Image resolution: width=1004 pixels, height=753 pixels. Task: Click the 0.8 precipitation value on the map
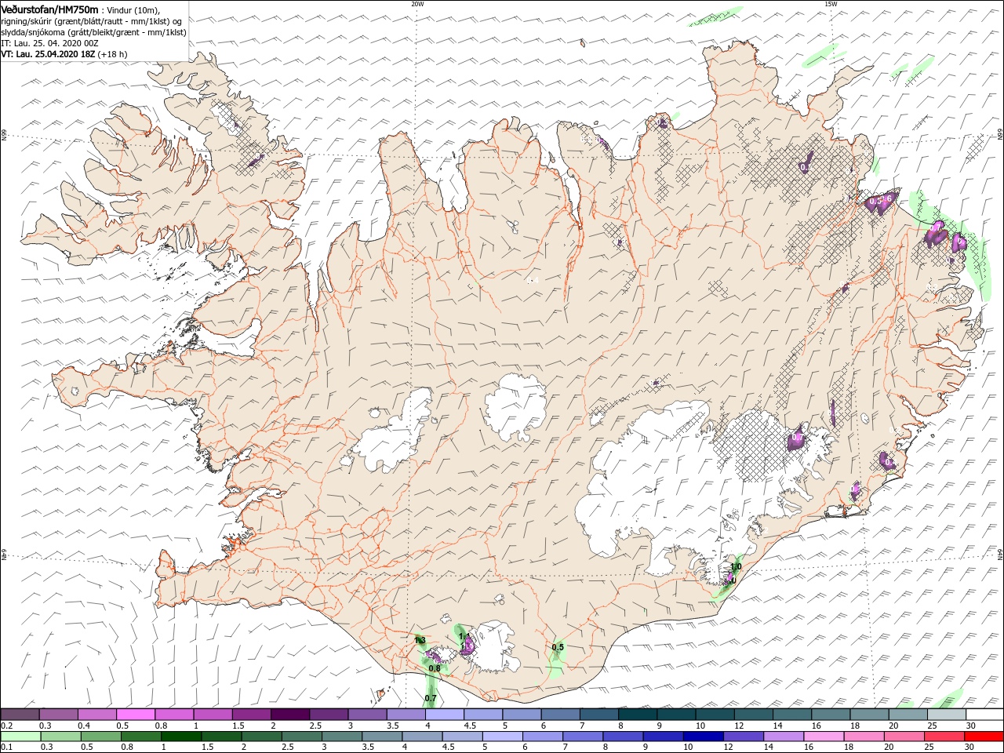(x=435, y=668)
